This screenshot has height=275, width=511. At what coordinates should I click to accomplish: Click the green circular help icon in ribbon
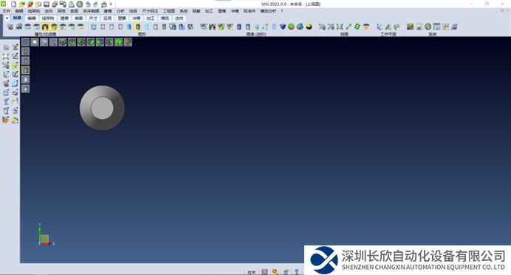(428, 27)
